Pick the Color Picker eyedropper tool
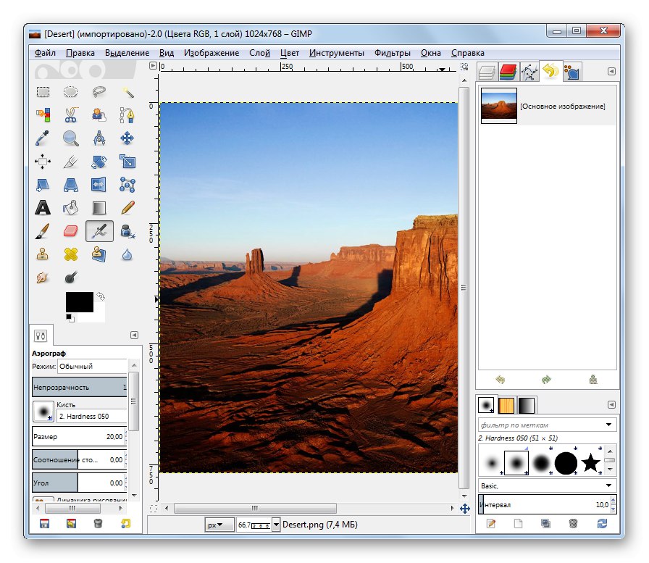The width and height of the screenshot is (649, 563). (x=43, y=138)
